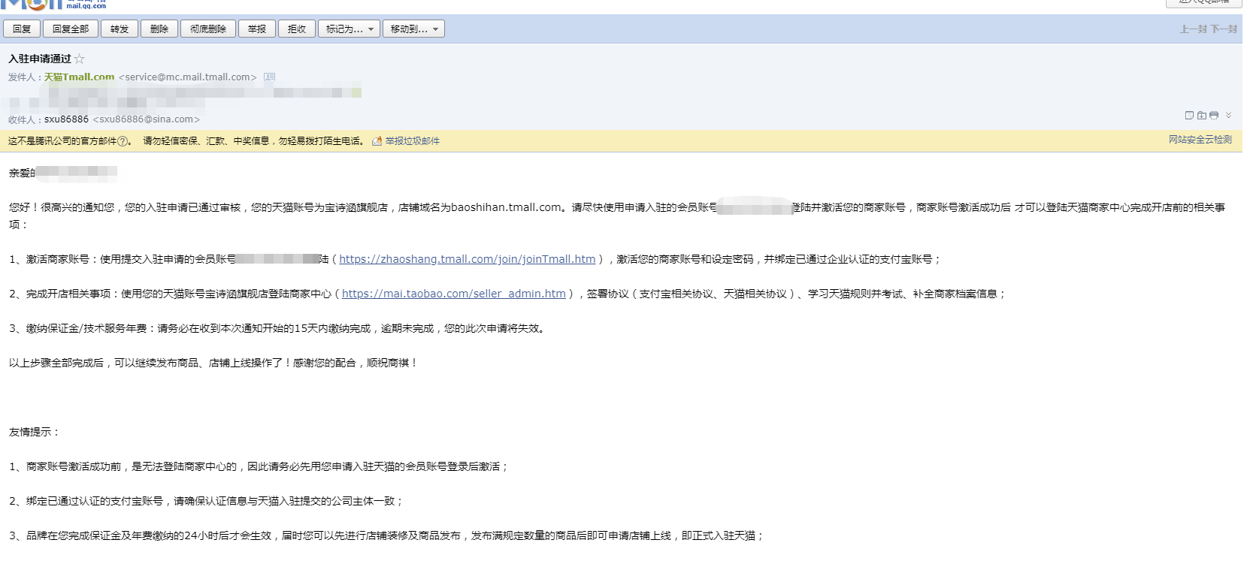This screenshot has height=561, width=1244.
Task: Click sender address service@mc.mail.tmall.com
Action: point(188,77)
